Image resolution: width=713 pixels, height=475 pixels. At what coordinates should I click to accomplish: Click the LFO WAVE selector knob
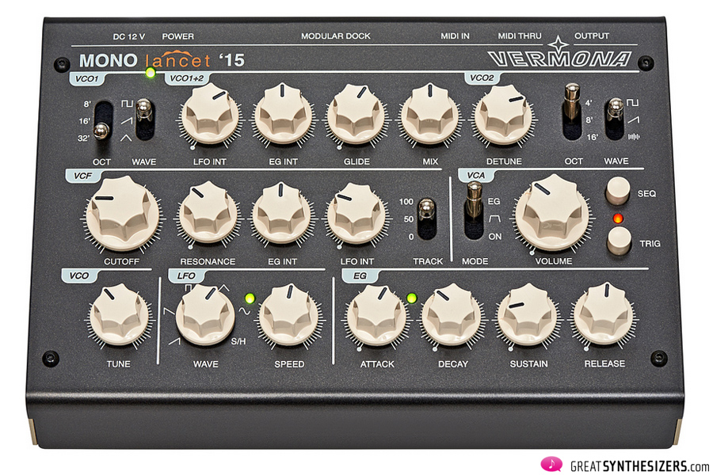click(205, 315)
